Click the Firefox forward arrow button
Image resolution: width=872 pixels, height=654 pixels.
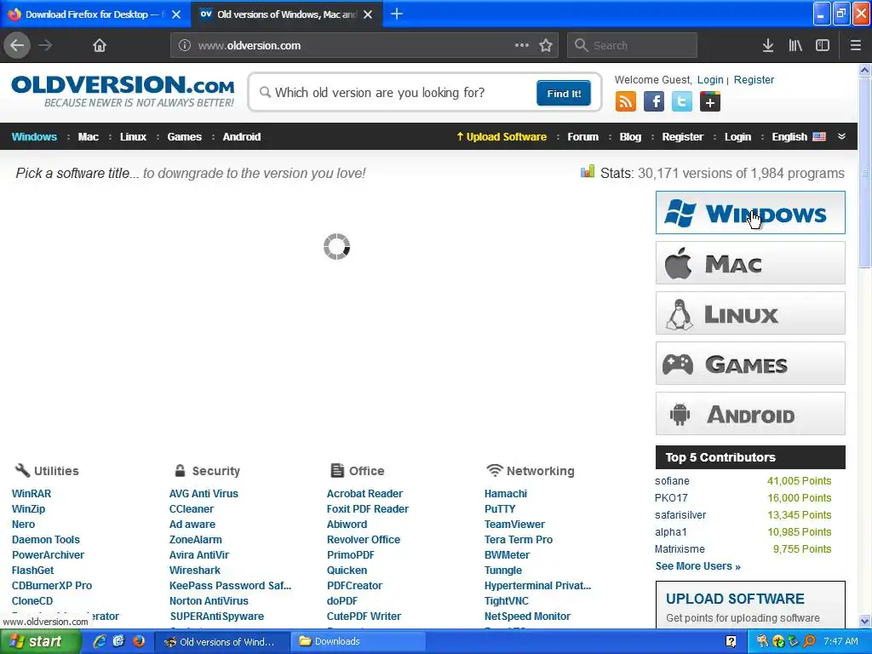[x=46, y=45]
